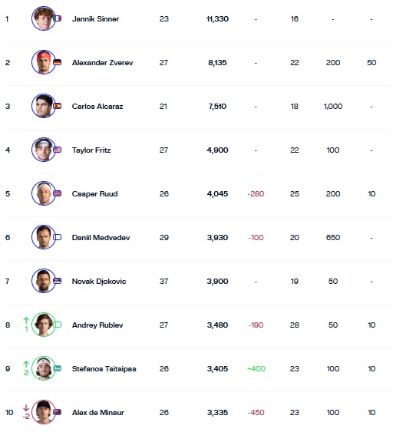396x432 pixels.
Task: Click the red down arrow by de Minaur
Action: pyautogui.click(x=26, y=408)
